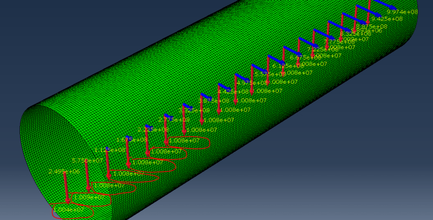This screenshot has height=220, width=433.
Task: Pick the 1.125e+08 value label
Action: click(110, 150)
